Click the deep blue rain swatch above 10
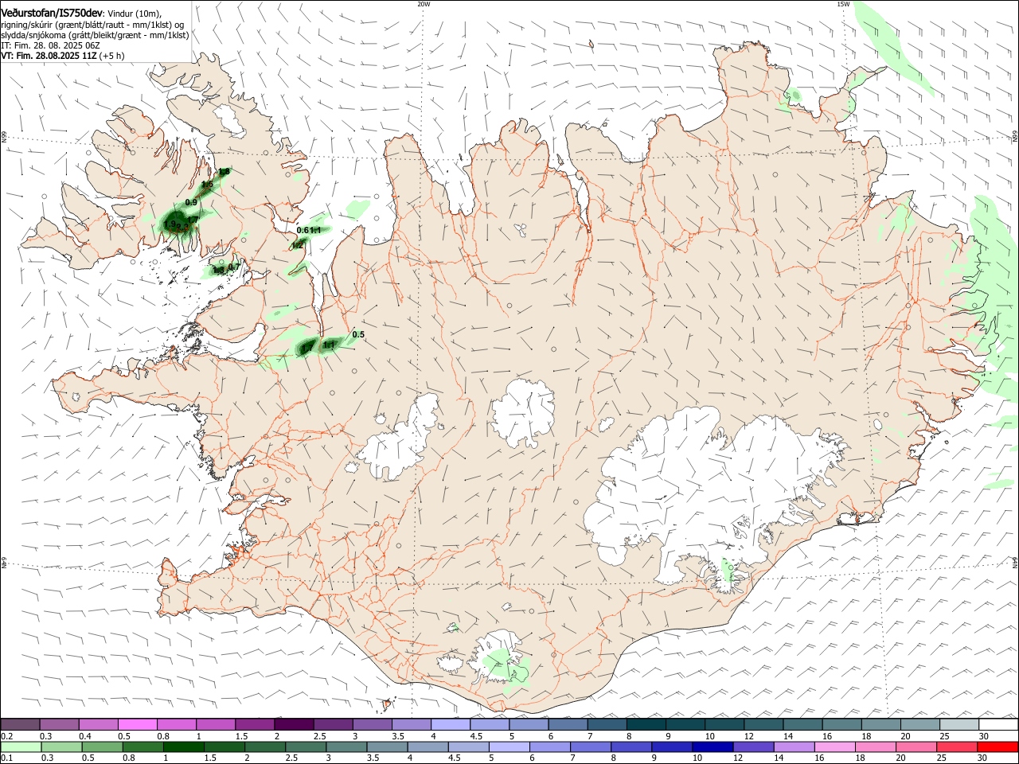Screen dimensions: 1019x764 click(x=713, y=746)
